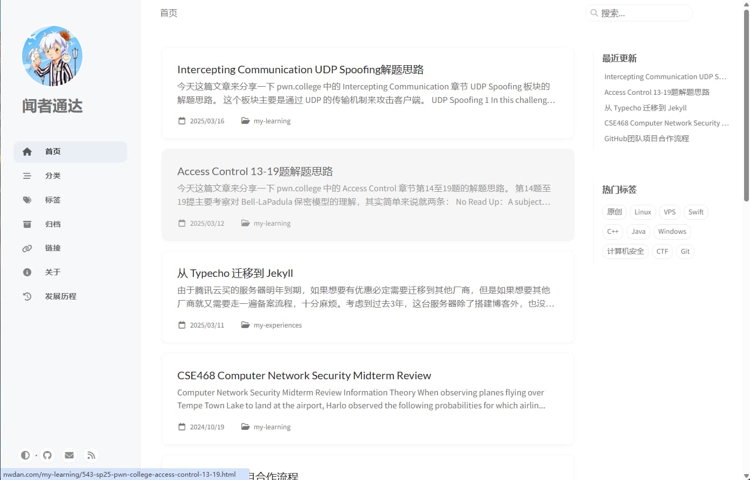Screen dimensions: 750x480
Task: Open GitHub团队项目合作流程 under 最近更新
Action: pos(646,138)
